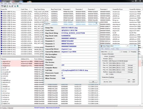Open the File menu in BlueScreenView
Viewport: 143px width, 109px height.
pos(2,4)
